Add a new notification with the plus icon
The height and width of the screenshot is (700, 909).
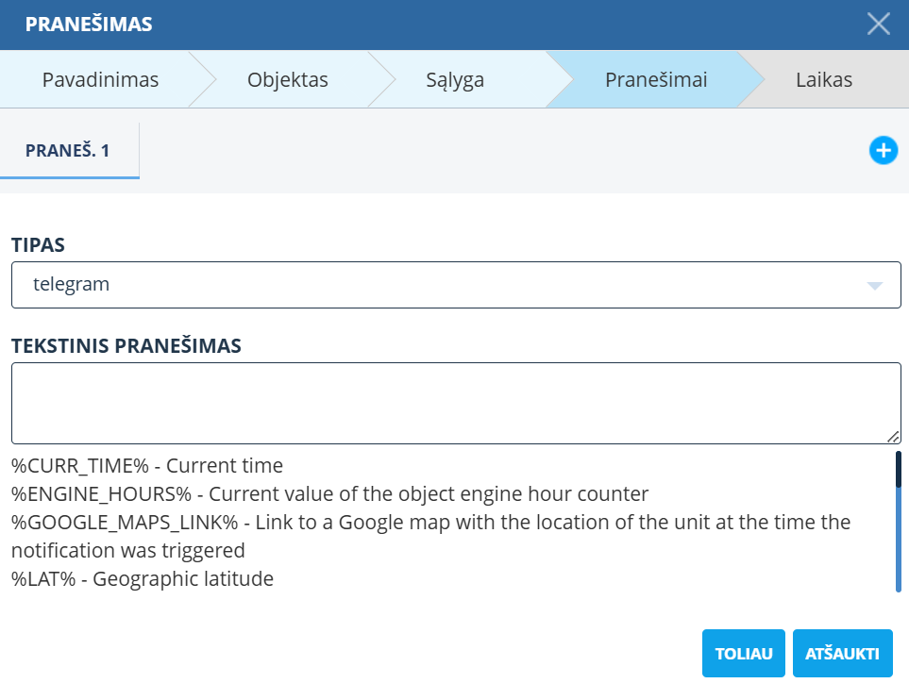(x=883, y=150)
